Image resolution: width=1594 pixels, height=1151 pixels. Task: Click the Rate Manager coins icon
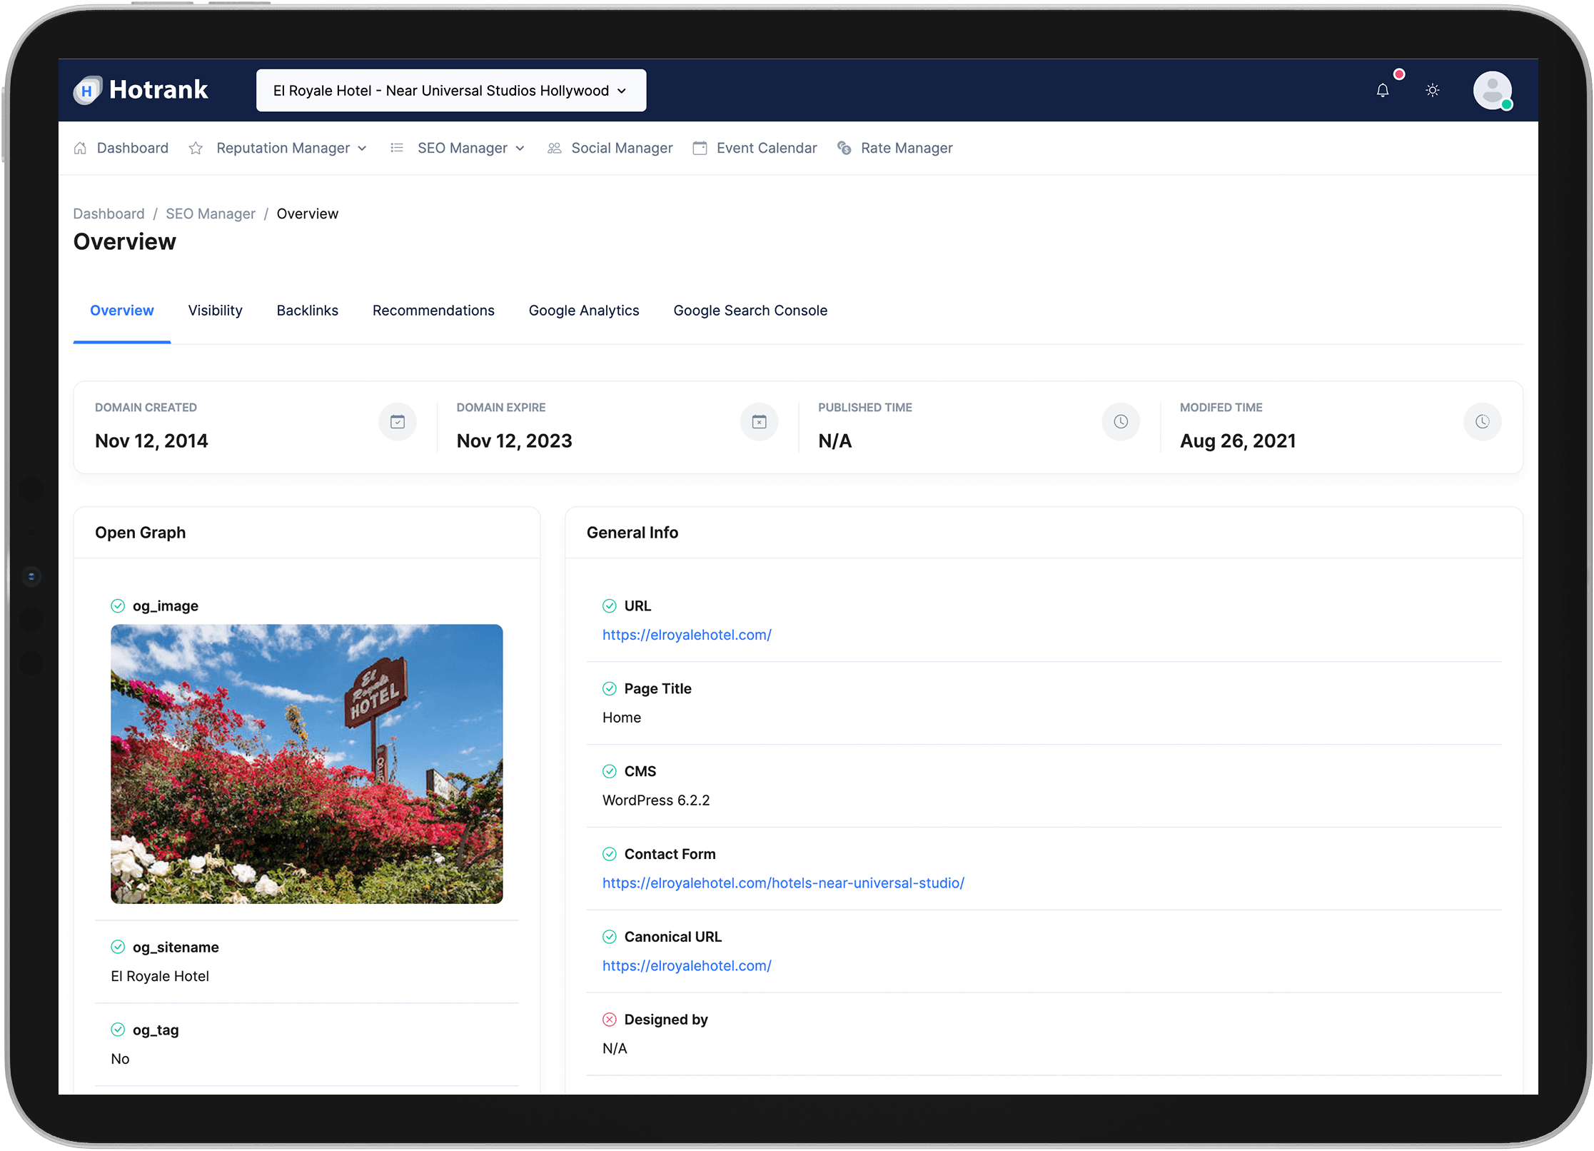tap(844, 149)
